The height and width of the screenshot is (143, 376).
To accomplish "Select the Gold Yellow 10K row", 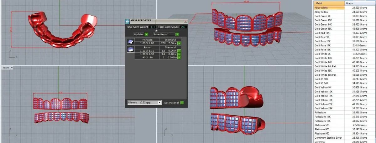I will pos(345,92).
